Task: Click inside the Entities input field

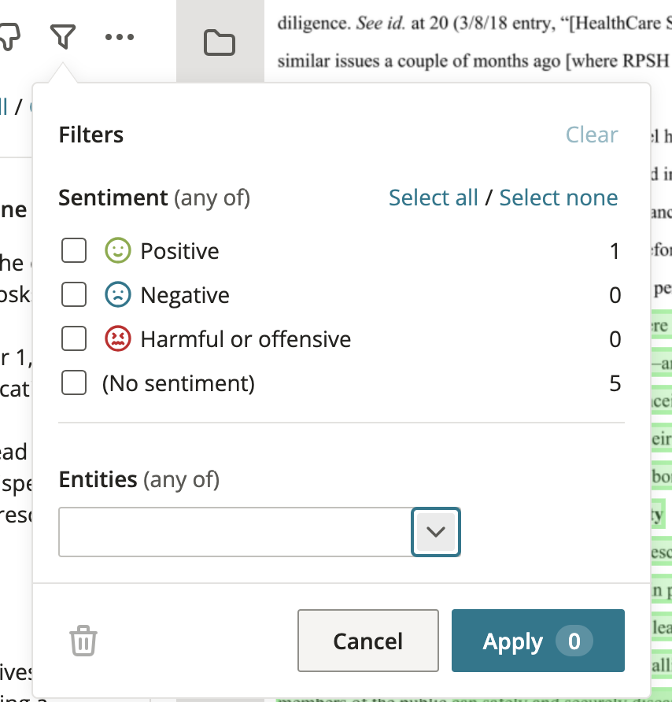Action: (235, 532)
